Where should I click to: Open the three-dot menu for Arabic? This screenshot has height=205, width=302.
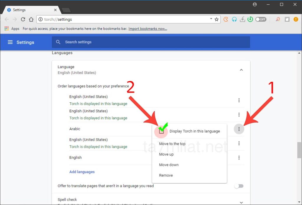pos(239,129)
